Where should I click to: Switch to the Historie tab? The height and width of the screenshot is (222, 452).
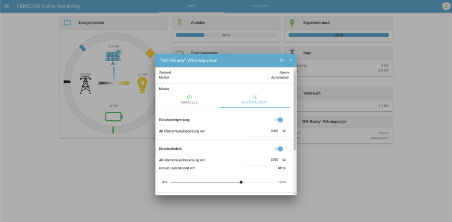click(260, 6)
